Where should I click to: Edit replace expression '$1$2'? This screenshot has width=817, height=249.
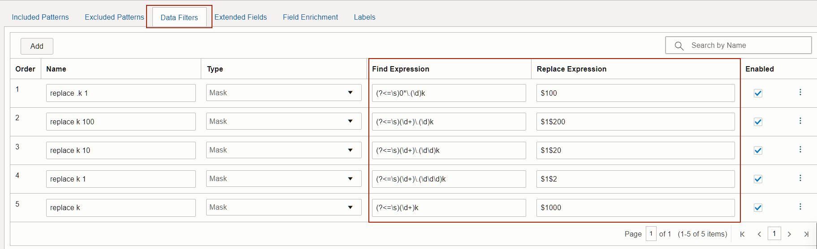(635, 179)
